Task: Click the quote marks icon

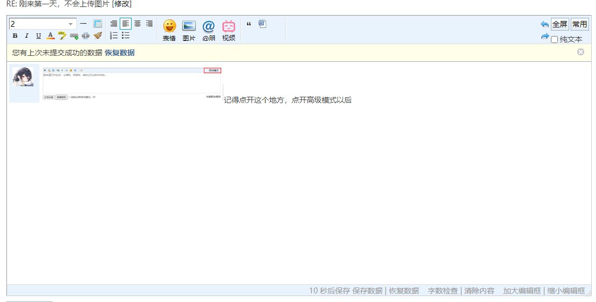Action: pos(249,24)
